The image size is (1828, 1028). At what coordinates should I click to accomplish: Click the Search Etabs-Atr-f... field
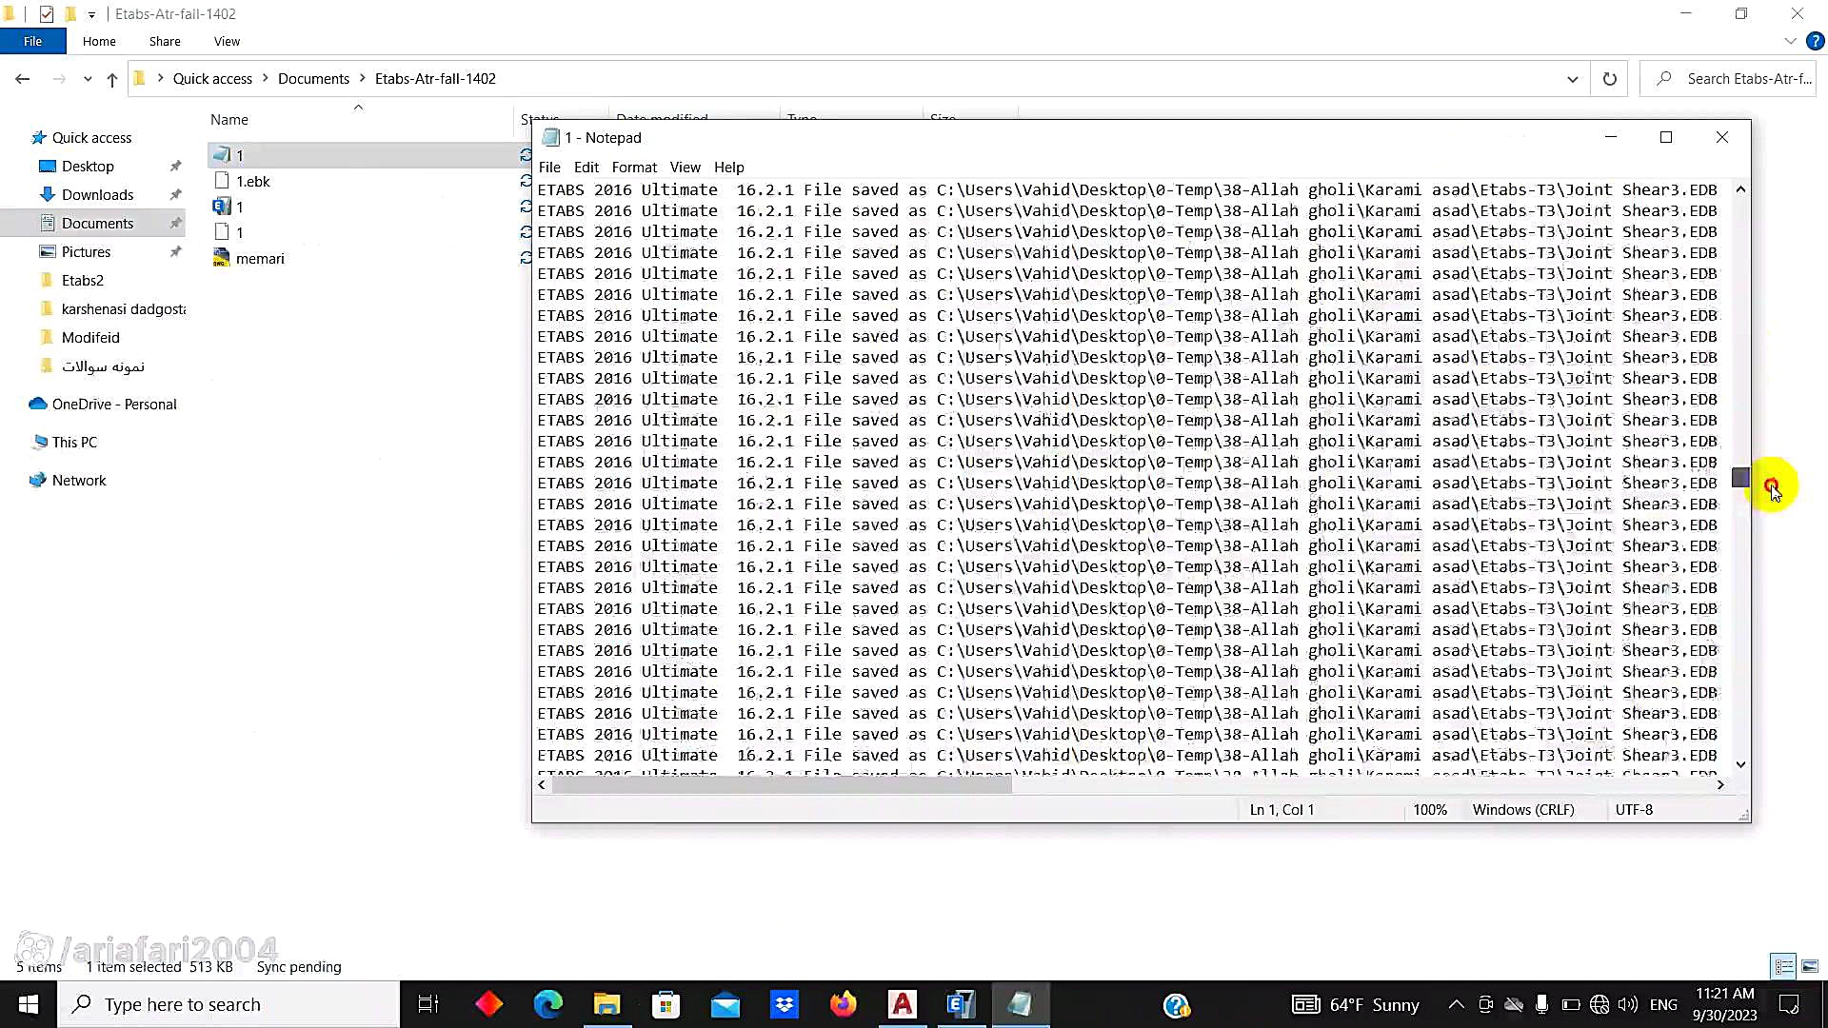pos(1728,79)
